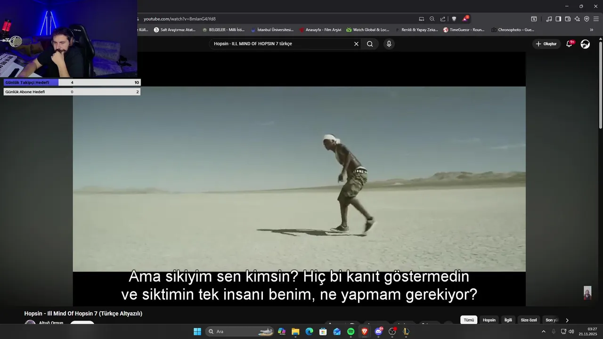Click the Brave browser taskbar icon
Viewport: 603px width, 339px height.
click(365, 331)
